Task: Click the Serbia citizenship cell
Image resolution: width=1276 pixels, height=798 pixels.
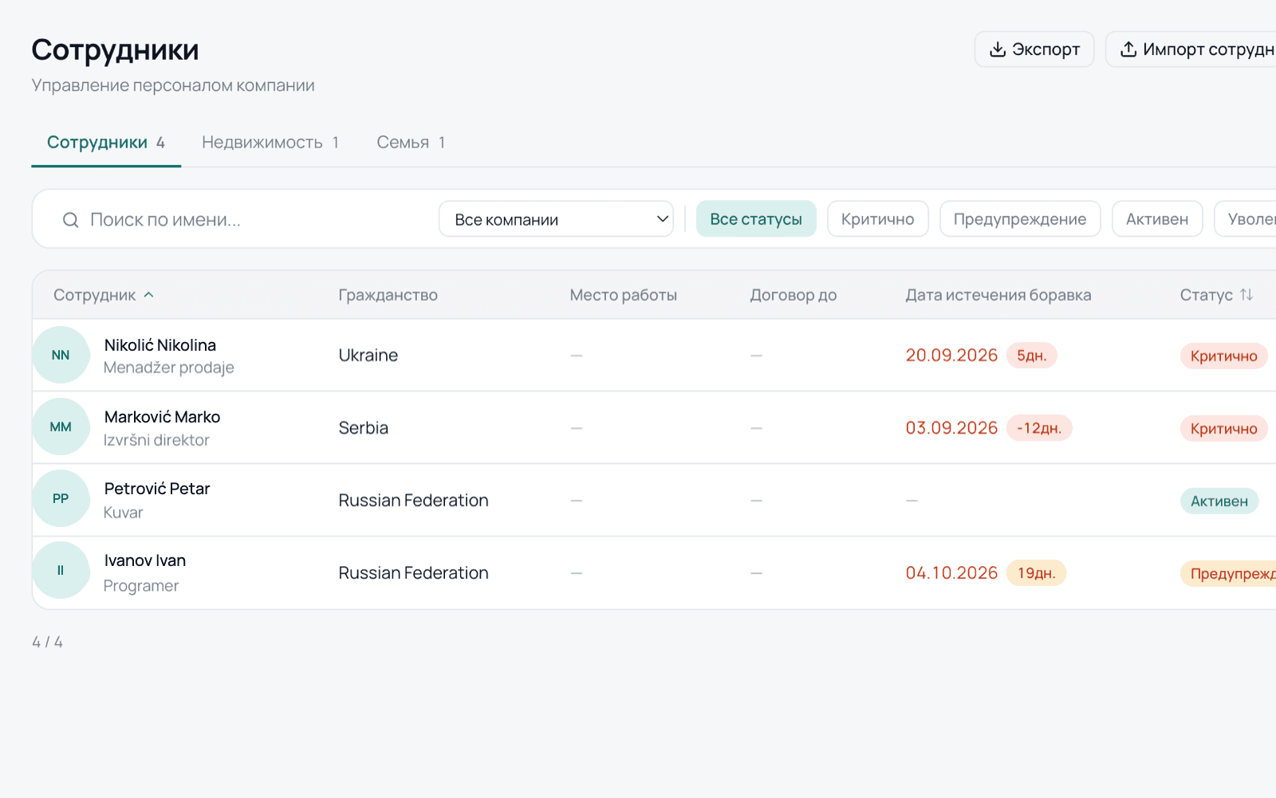Action: pyautogui.click(x=364, y=428)
